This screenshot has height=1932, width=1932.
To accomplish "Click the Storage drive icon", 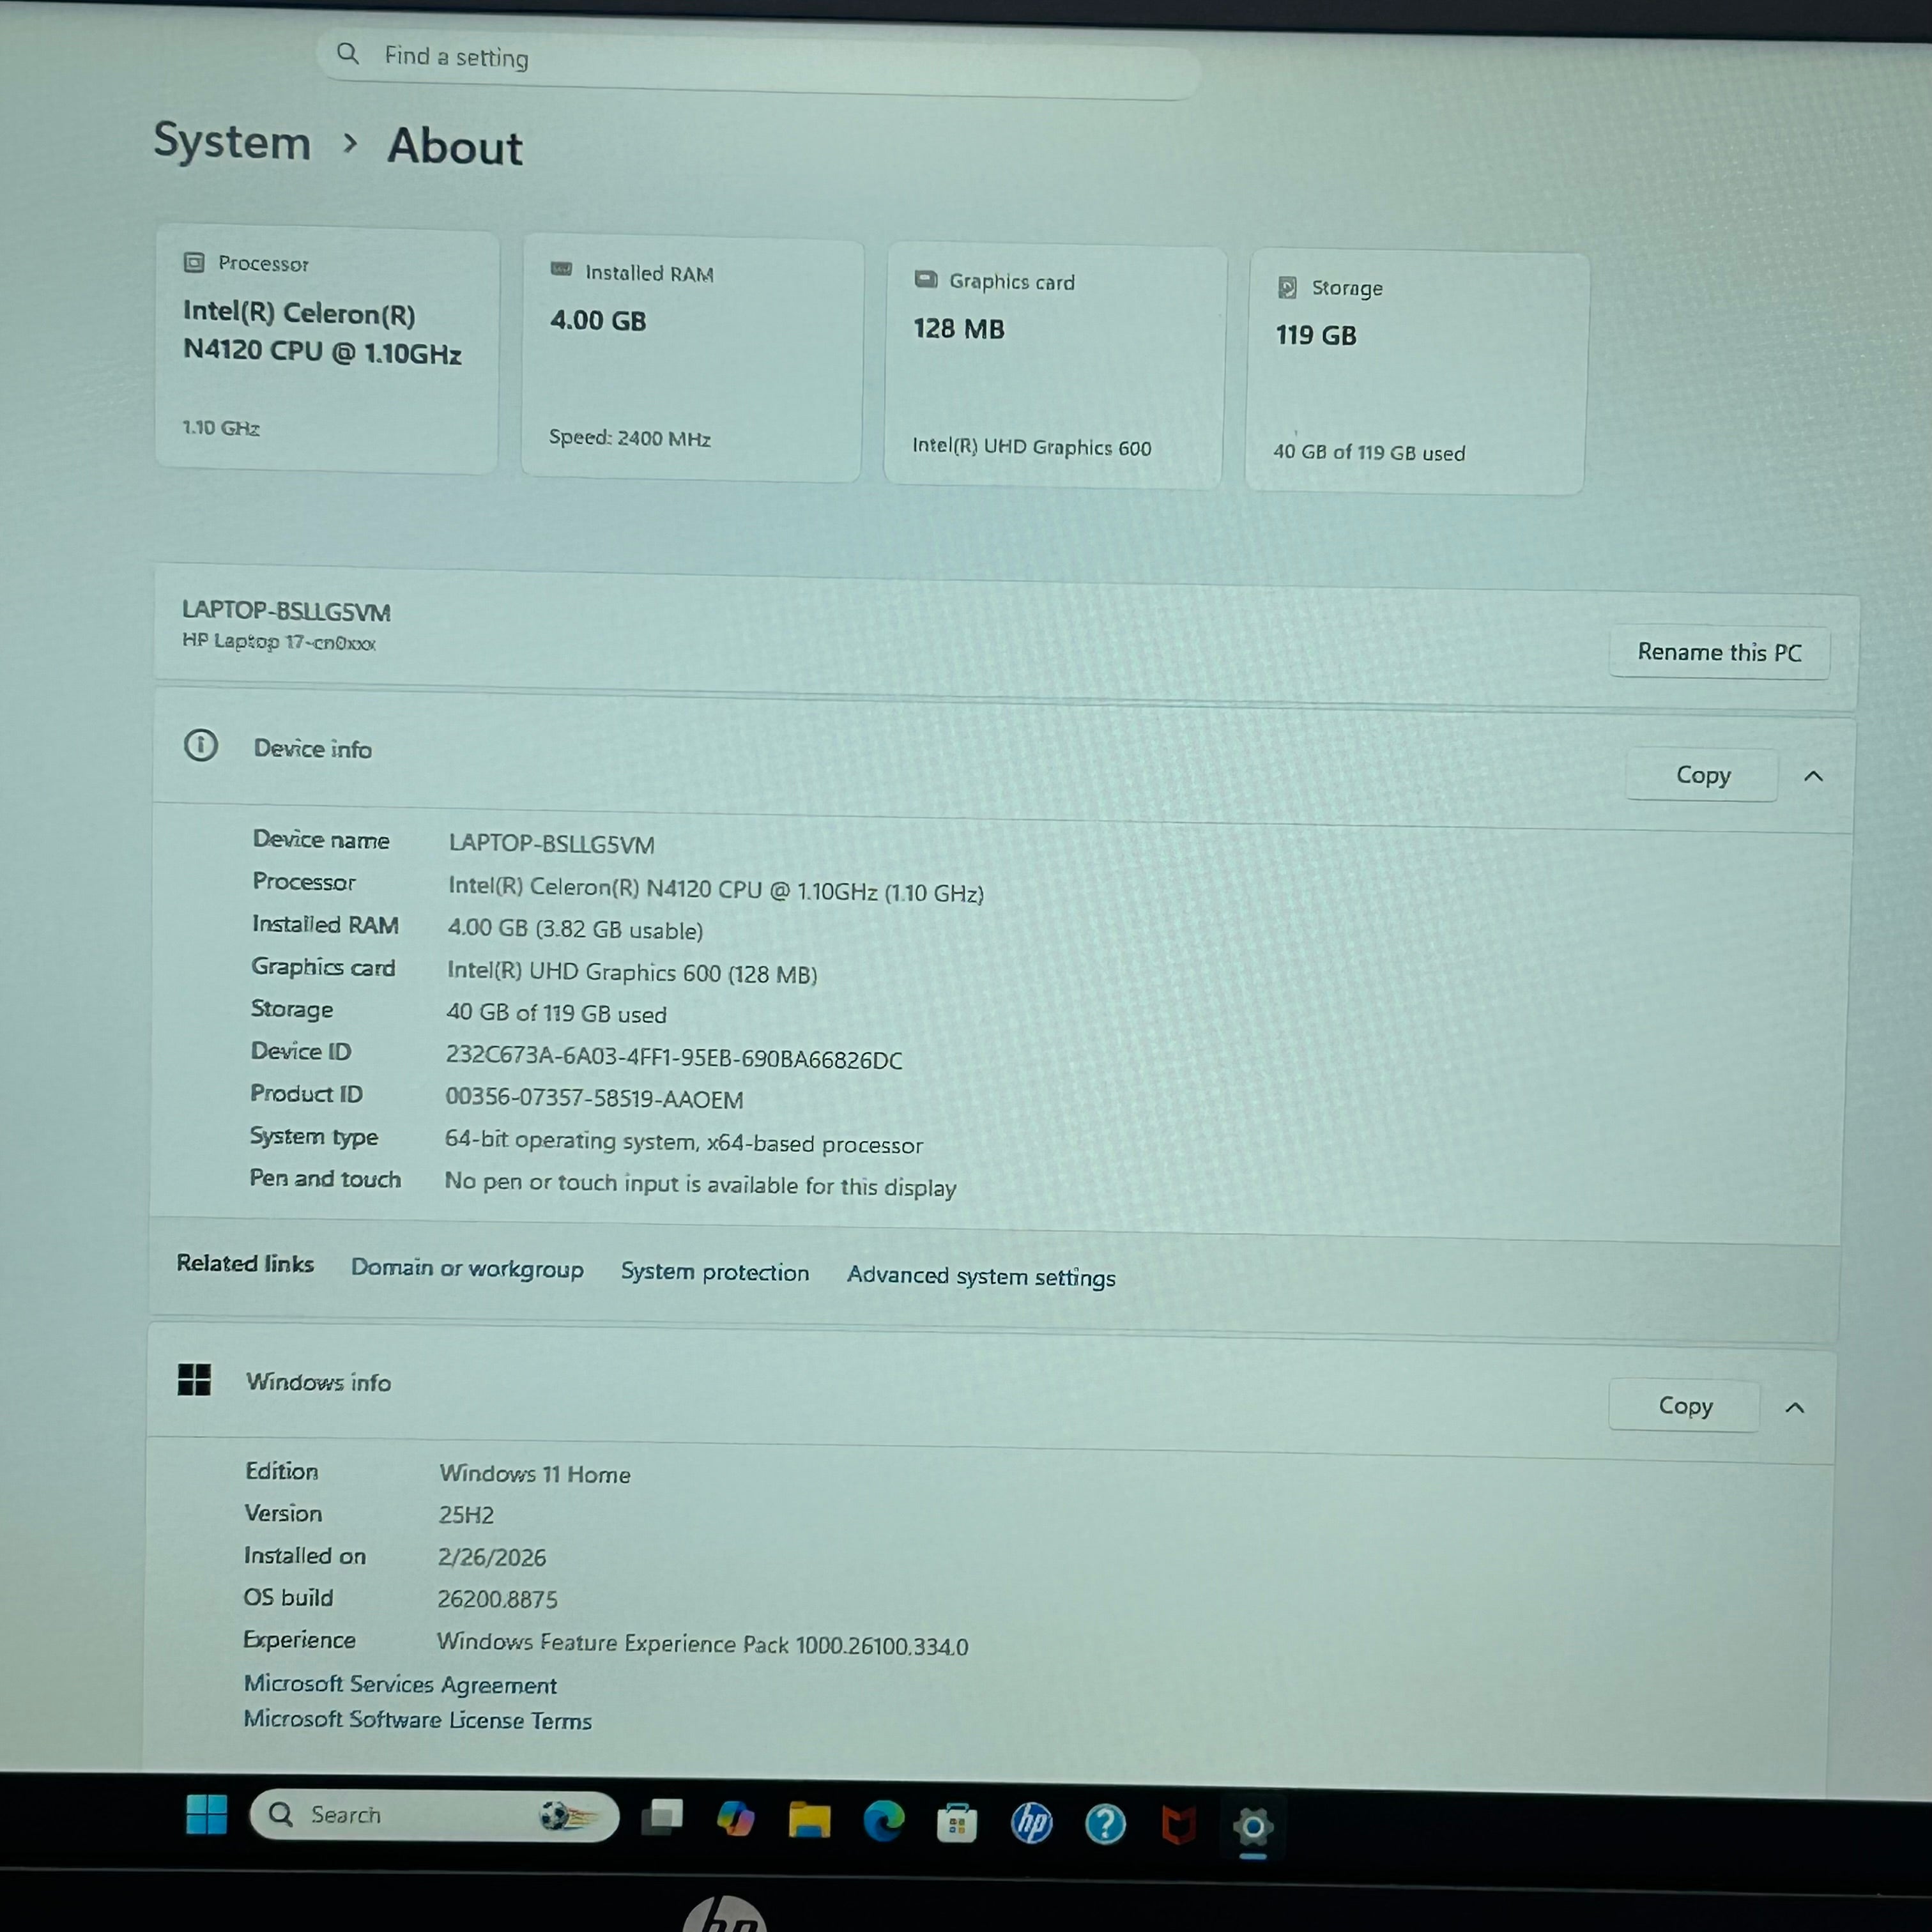I will click(x=1287, y=287).
